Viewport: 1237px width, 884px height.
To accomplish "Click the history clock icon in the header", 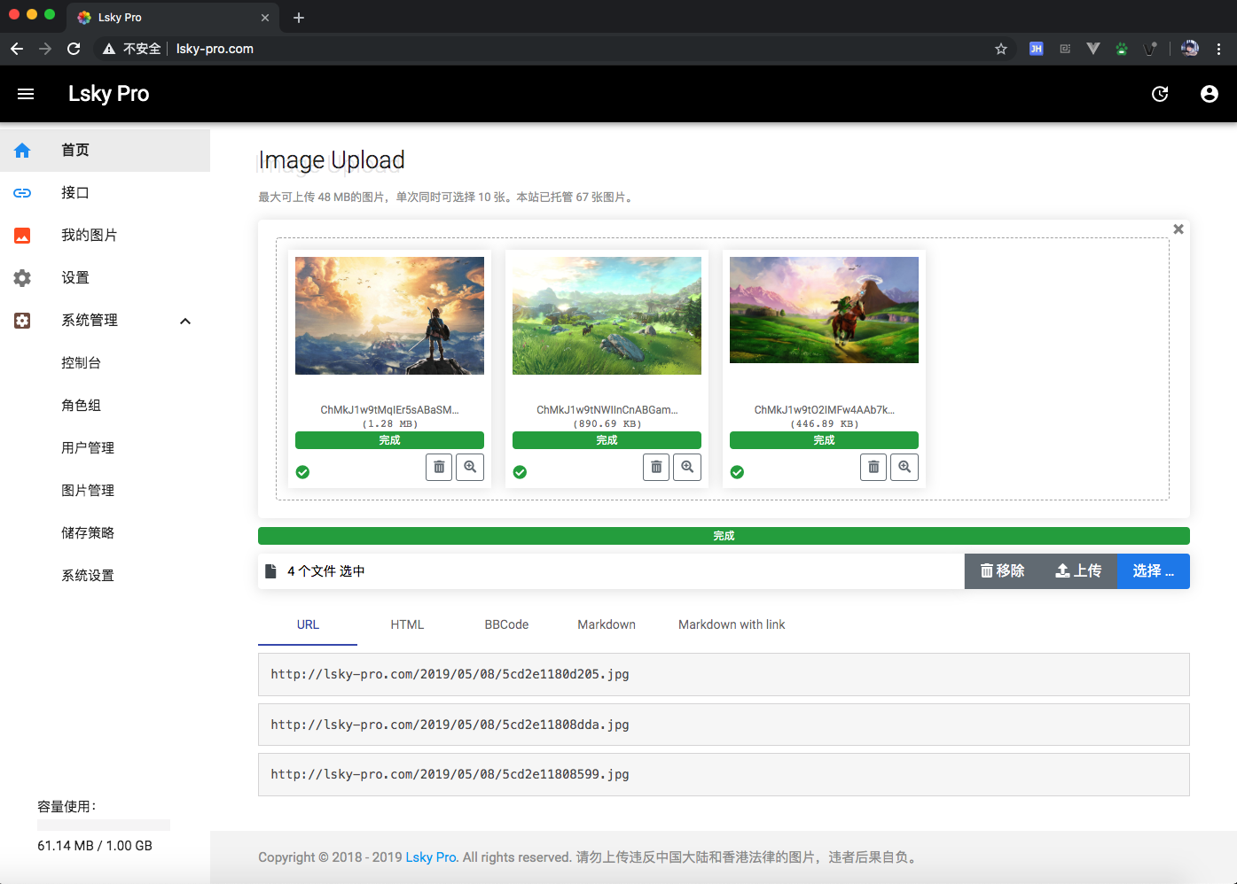I will [1160, 93].
